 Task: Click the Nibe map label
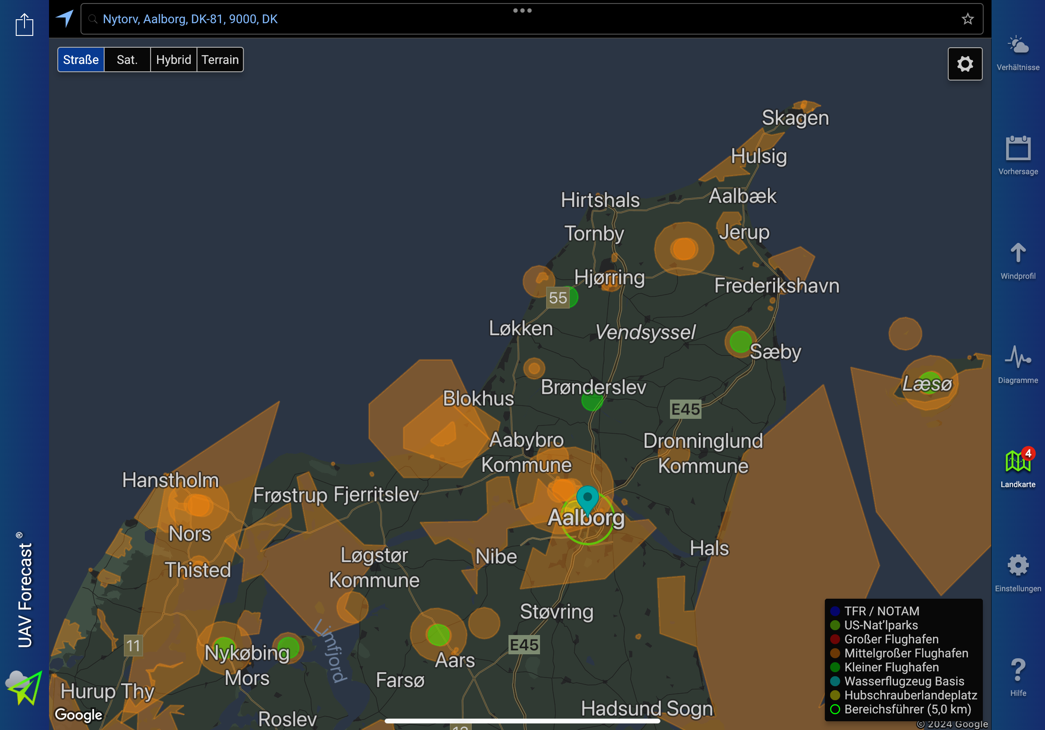(x=496, y=557)
